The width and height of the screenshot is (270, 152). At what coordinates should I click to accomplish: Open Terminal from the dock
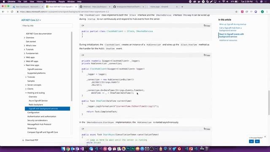coord(86,149)
